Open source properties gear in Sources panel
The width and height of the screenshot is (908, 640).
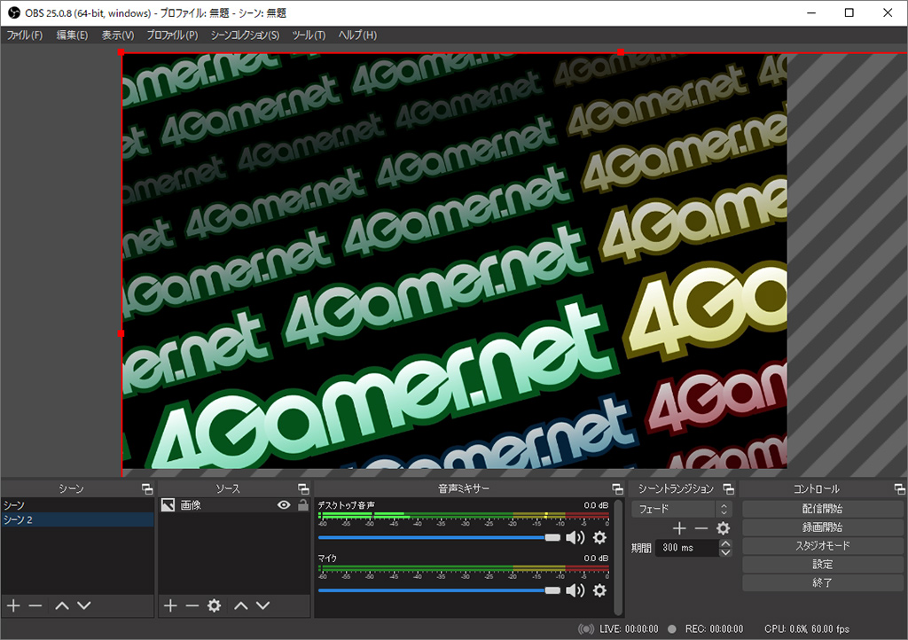tap(215, 605)
